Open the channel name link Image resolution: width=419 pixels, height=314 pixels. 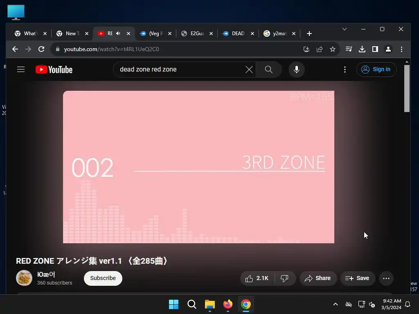click(x=46, y=274)
